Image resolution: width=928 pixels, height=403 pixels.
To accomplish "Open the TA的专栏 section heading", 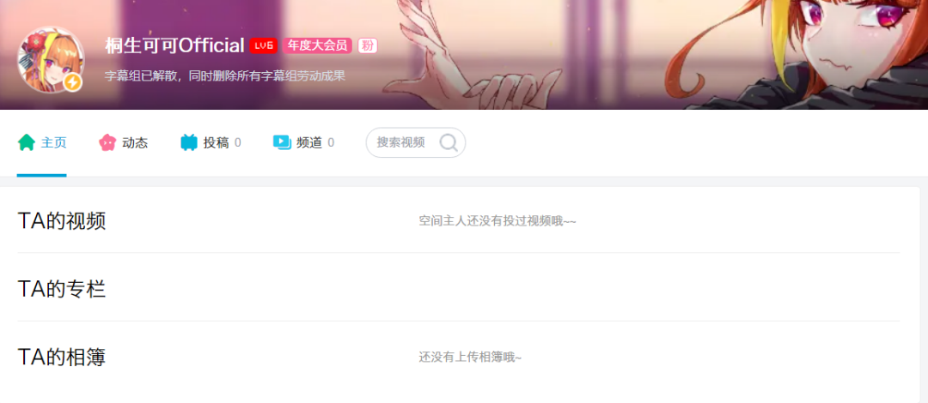I will 62,289.
